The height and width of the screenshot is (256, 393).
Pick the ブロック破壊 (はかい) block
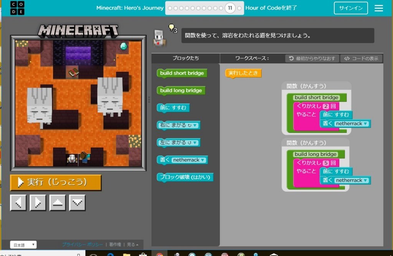coord(185,177)
